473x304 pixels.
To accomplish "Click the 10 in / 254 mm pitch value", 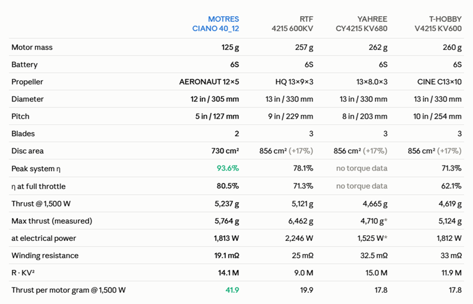I will coord(438,116).
